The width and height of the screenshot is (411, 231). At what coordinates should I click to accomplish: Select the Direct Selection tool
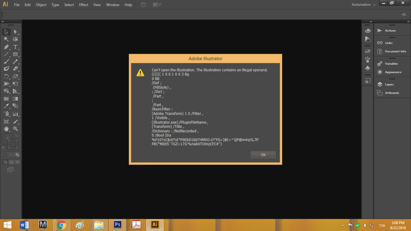15,32
